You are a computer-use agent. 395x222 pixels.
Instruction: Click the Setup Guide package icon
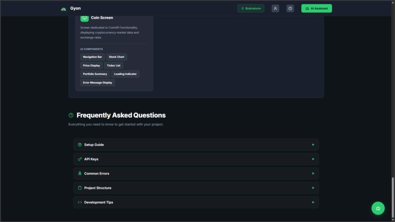tap(80, 145)
